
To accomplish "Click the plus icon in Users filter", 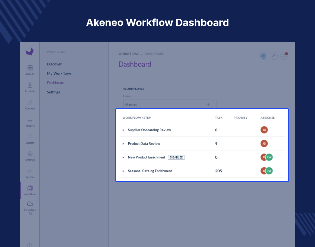I will coord(208,104).
